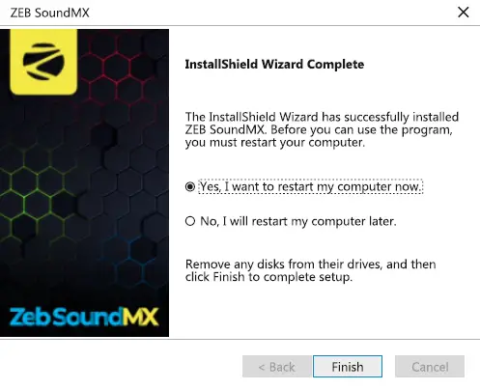The image size is (480, 390).
Task: Click the 'Remove any disks' instruction text
Action: [x=311, y=270]
